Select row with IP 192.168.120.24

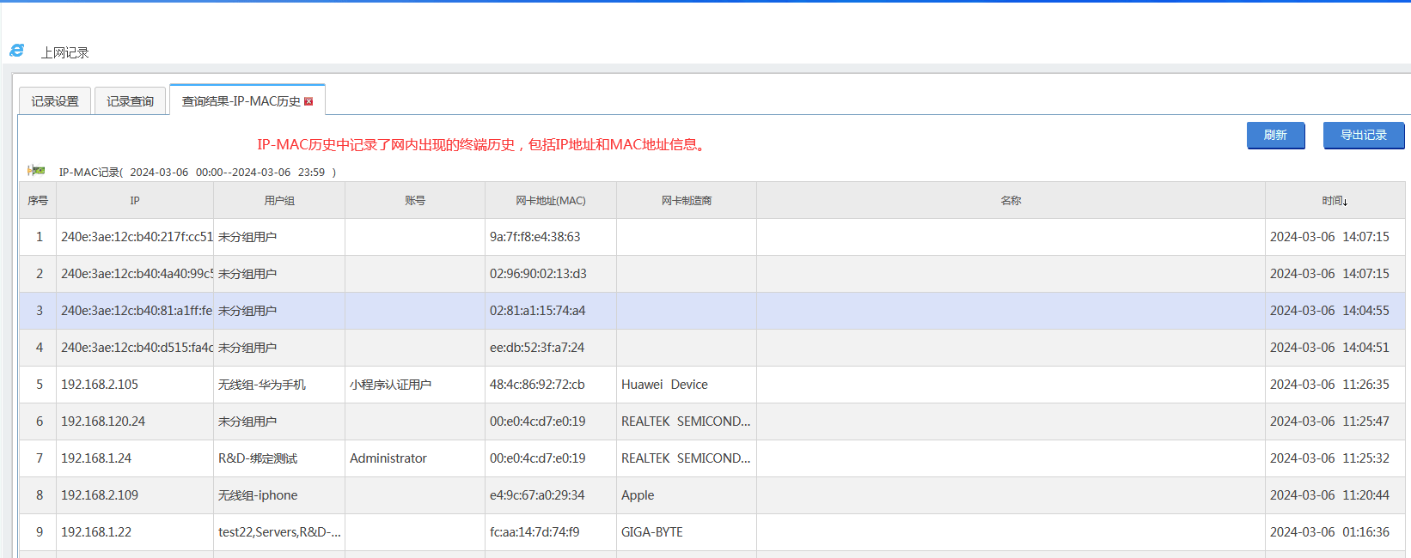click(103, 422)
